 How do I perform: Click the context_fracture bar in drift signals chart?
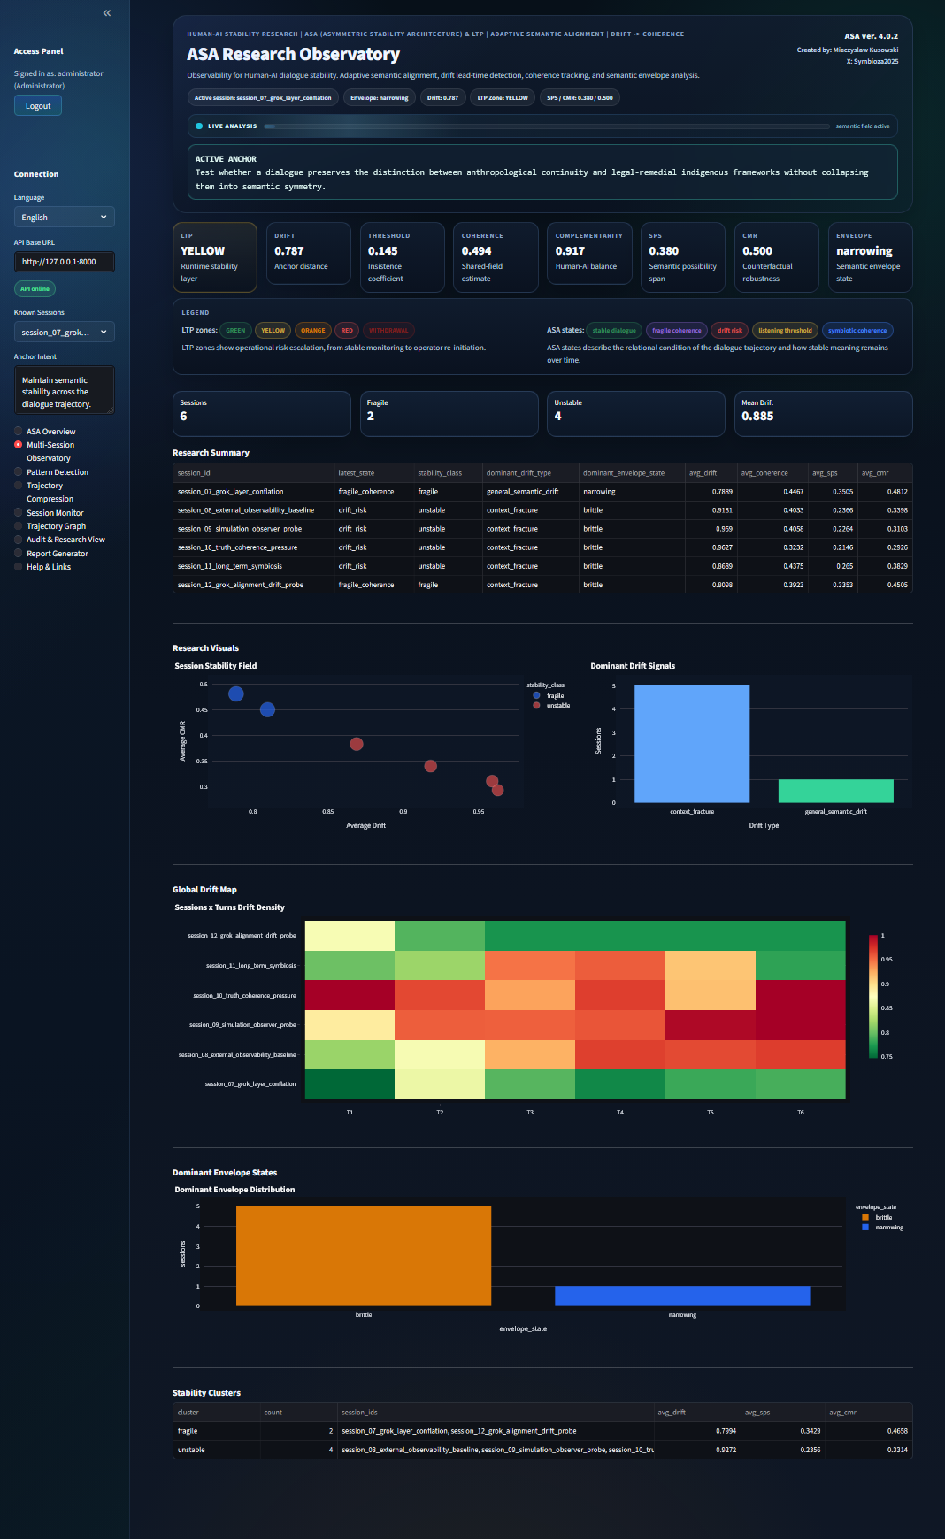point(692,744)
